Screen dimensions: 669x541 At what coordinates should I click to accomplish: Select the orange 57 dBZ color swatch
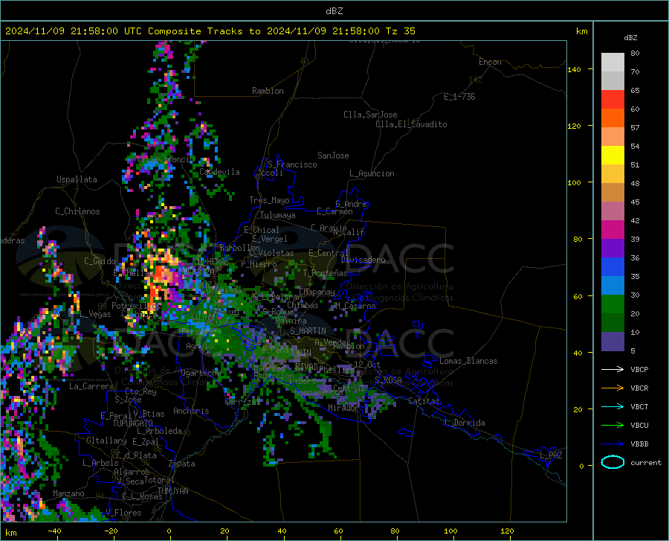613,118
